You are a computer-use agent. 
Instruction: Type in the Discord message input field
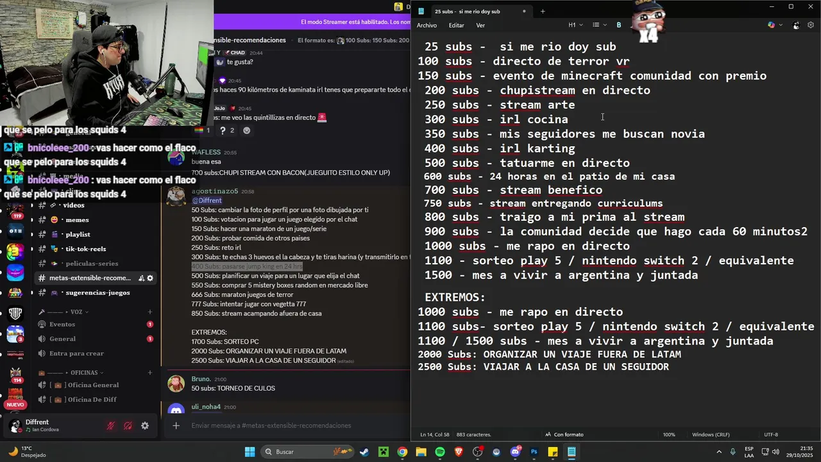pyautogui.click(x=295, y=425)
